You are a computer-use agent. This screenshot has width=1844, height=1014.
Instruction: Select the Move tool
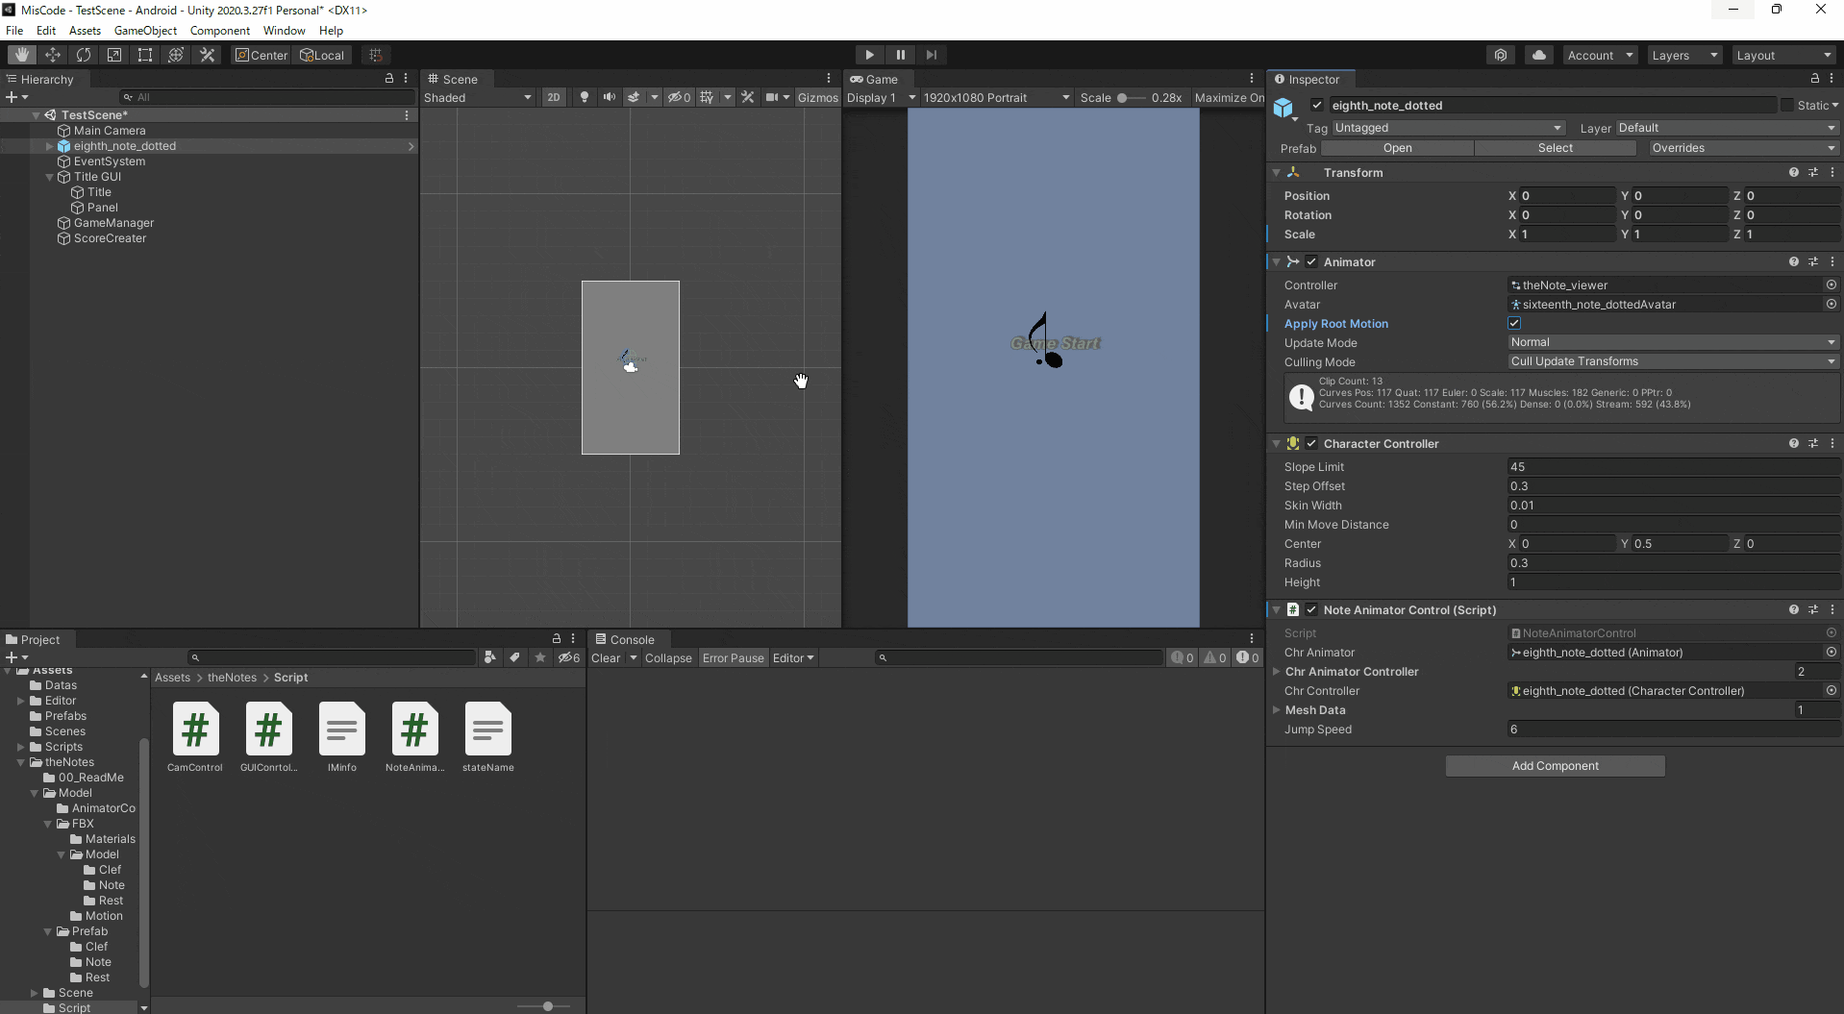coord(53,55)
